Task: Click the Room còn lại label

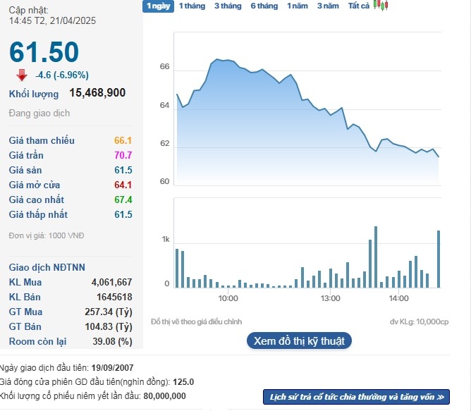Action: tap(37, 341)
